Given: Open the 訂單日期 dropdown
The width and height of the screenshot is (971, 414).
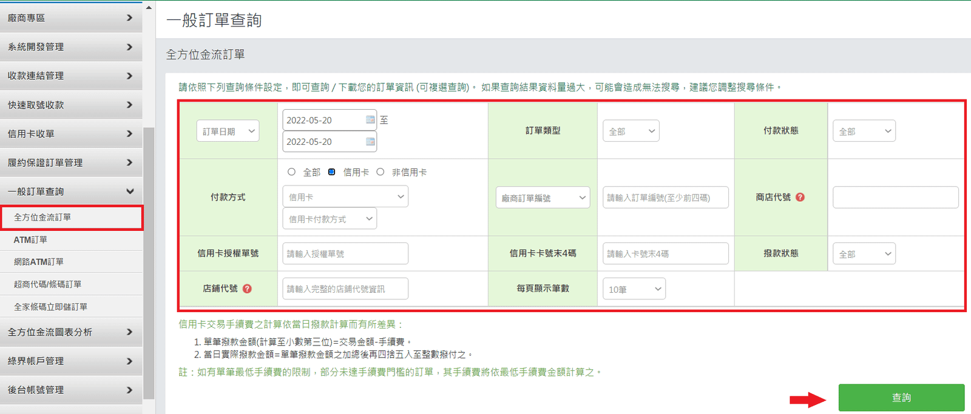Looking at the screenshot, I should [228, 131].
